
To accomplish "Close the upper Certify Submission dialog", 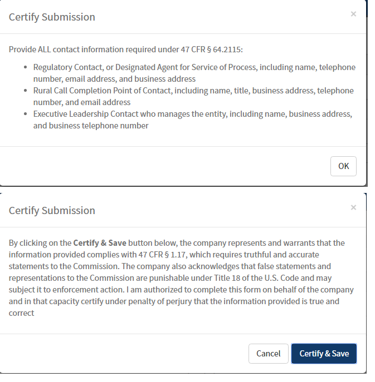I will coord(353,14).
